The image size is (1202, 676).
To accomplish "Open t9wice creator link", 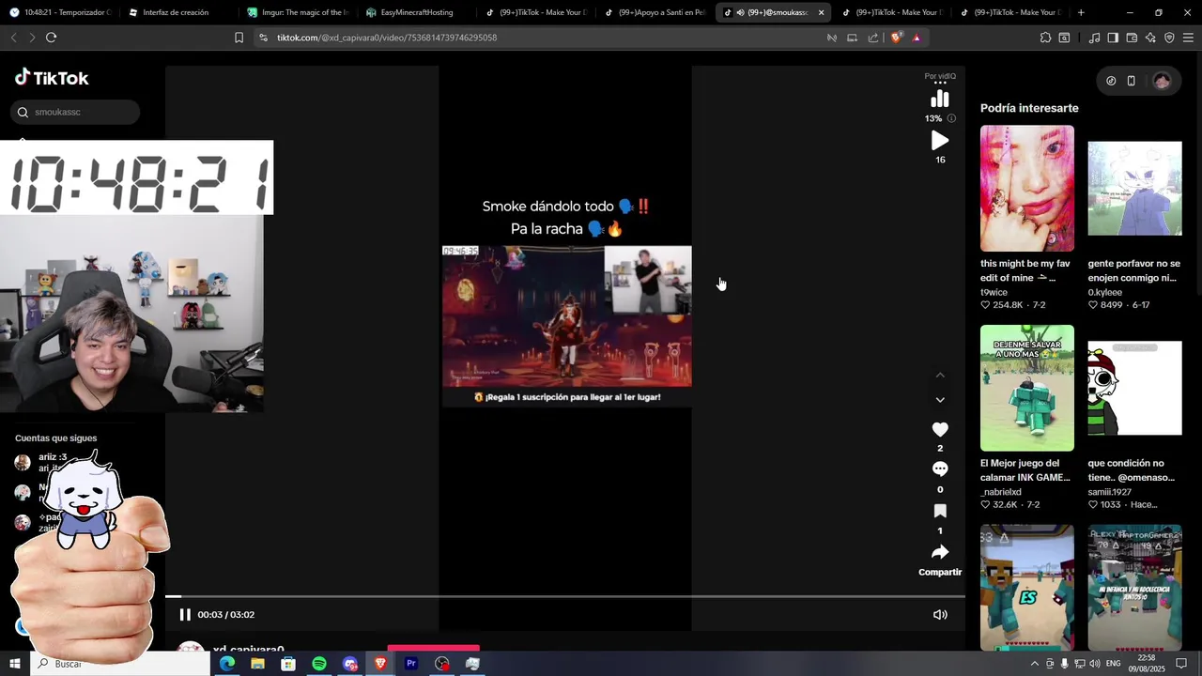I will (994, 293).
